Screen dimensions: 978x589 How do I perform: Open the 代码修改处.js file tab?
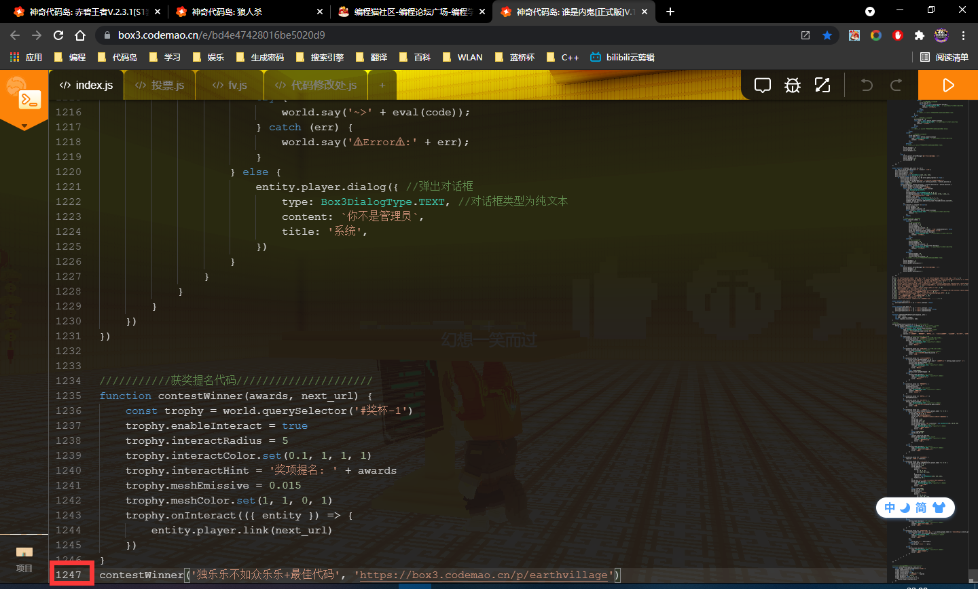pos(316,85)
